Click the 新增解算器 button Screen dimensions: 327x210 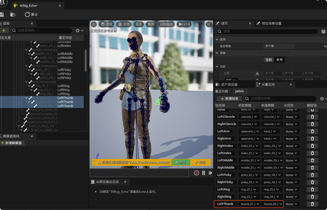[x=13, y=143]
